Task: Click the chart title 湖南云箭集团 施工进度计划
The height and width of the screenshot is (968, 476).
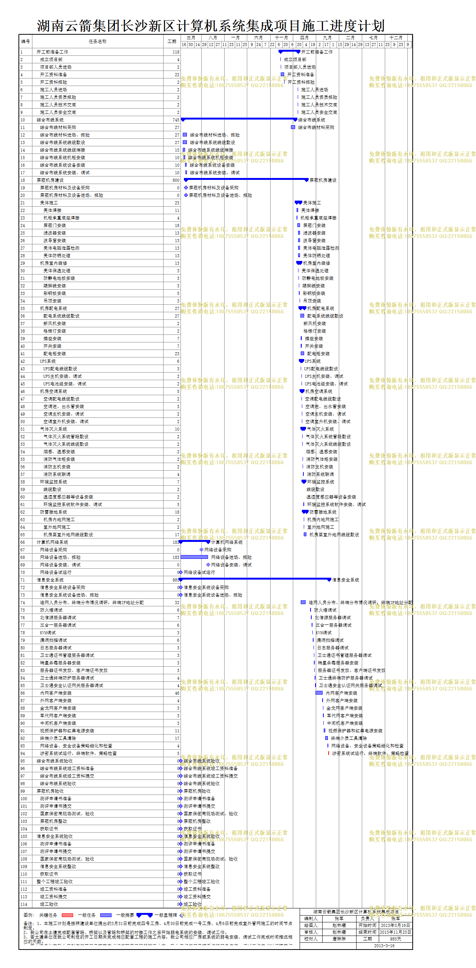Action: [210, 26]
